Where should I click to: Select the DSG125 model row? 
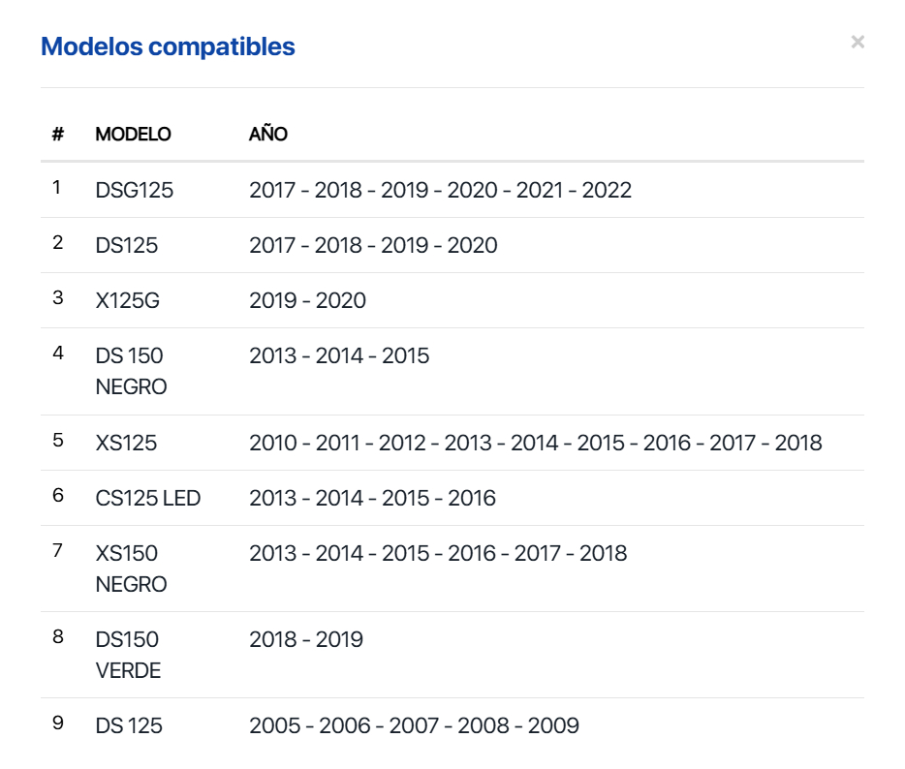(x=135, y=190)
